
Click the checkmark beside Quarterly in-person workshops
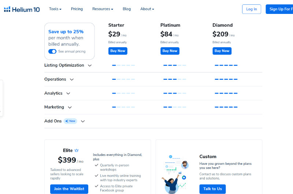(96, 165)
